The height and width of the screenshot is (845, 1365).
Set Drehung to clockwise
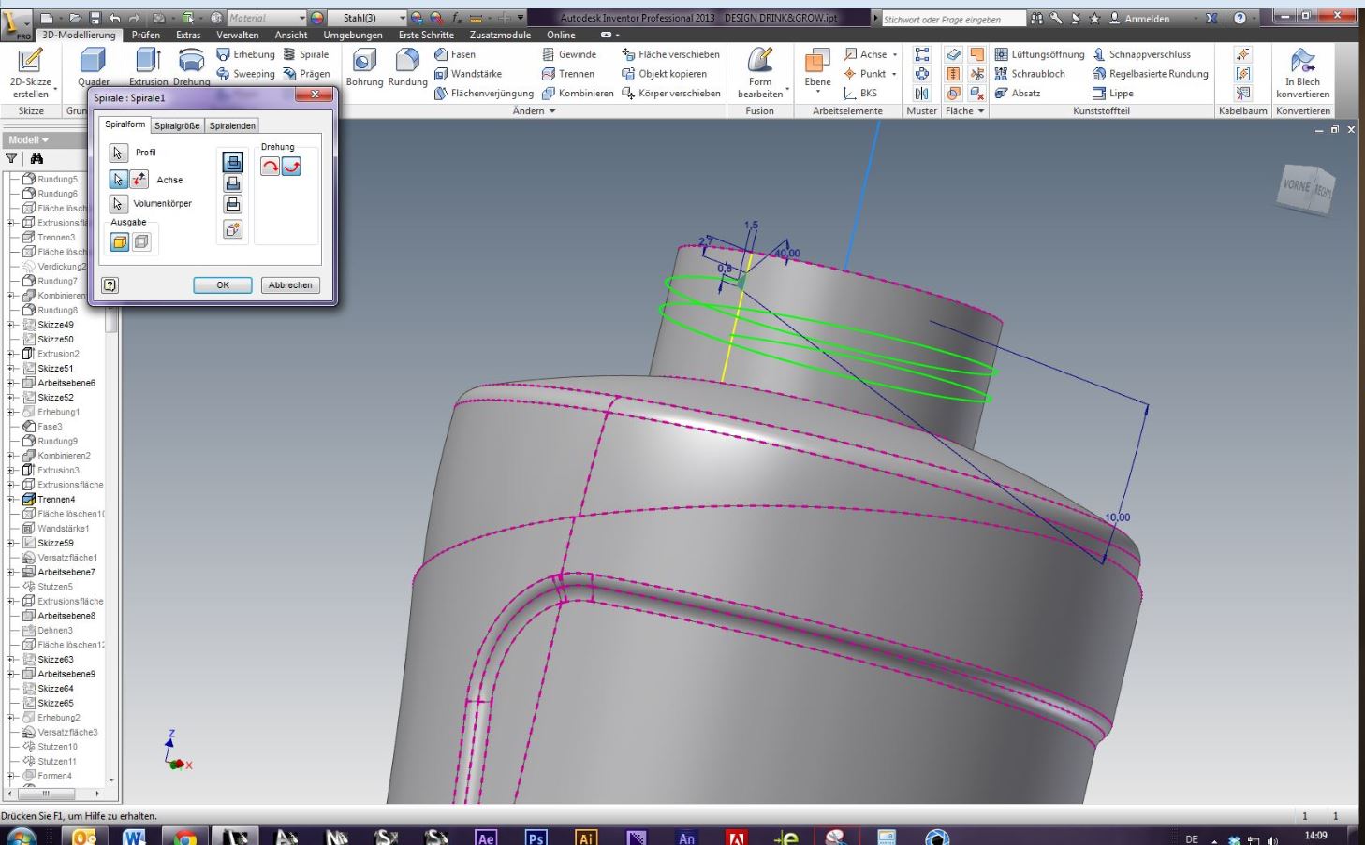point(270,167)
